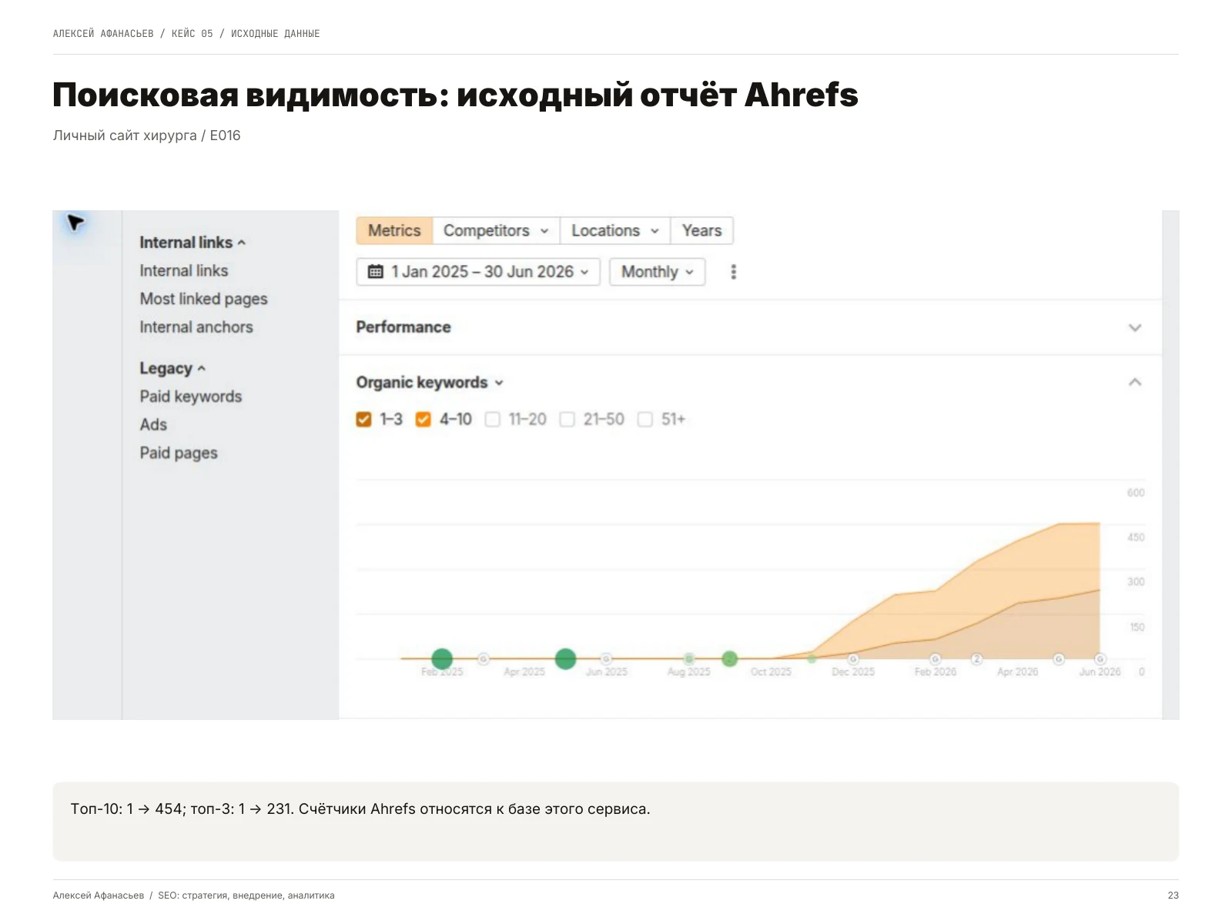This screenshot has width=1232, height=924.
Task: Open Internal anchors report
Action: pos(196,327)
